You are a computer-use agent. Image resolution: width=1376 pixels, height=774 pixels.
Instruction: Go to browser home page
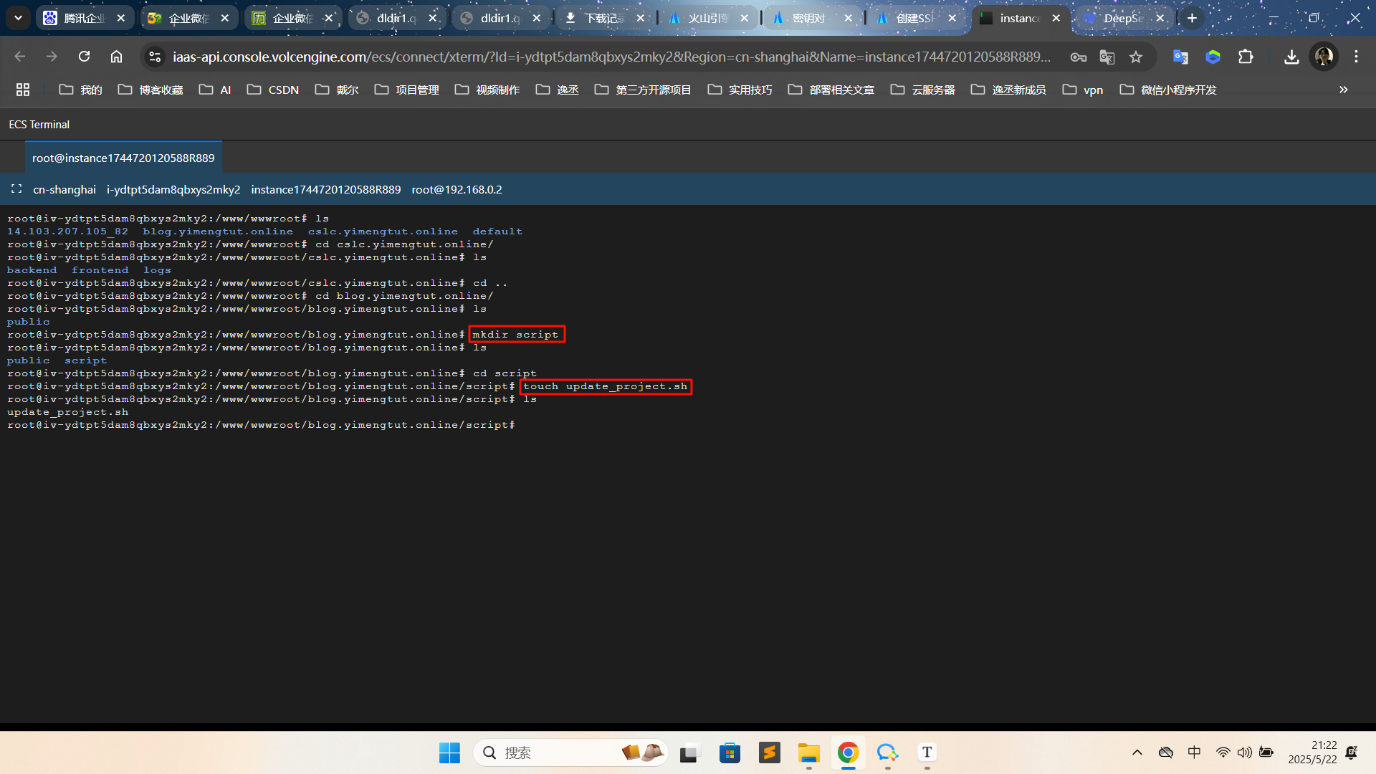tap(116, 57)
